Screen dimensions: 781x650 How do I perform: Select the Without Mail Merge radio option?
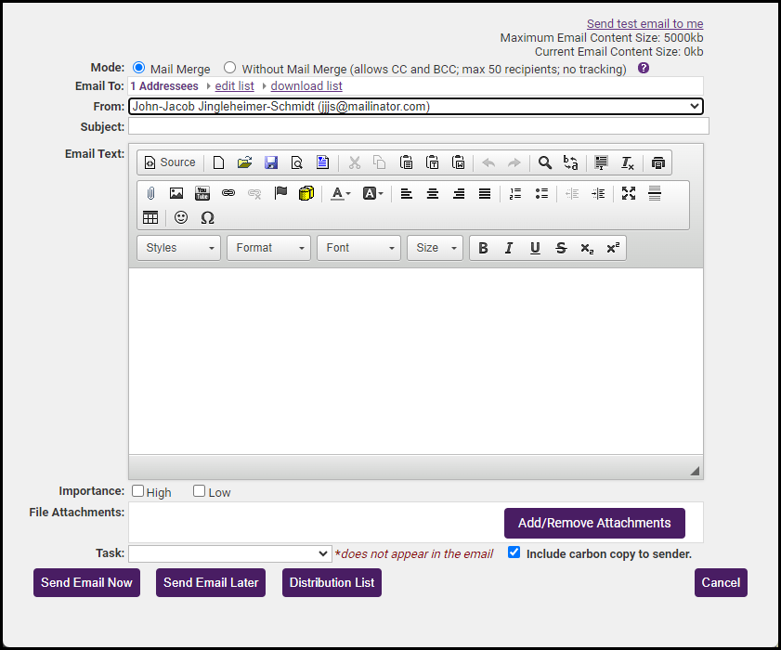pyautogui.click(x=230, y=68)
